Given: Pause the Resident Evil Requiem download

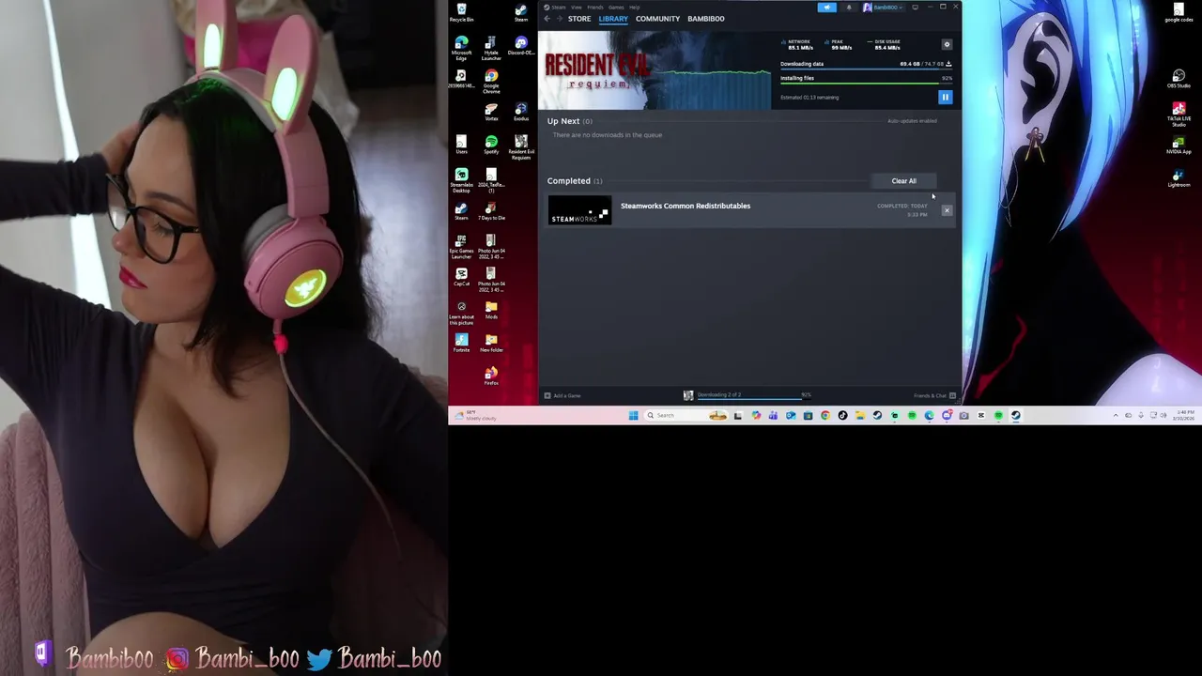Looking at the screenshot, I should (945, 97).
